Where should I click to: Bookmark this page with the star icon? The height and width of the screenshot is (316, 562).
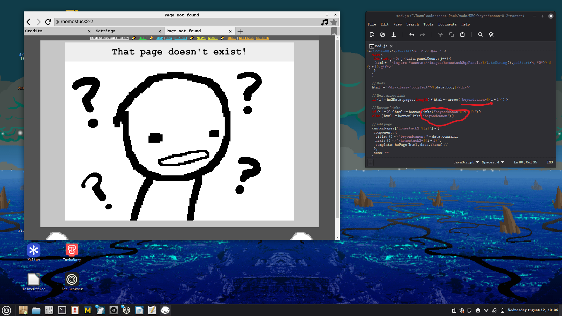click(334, 22)
